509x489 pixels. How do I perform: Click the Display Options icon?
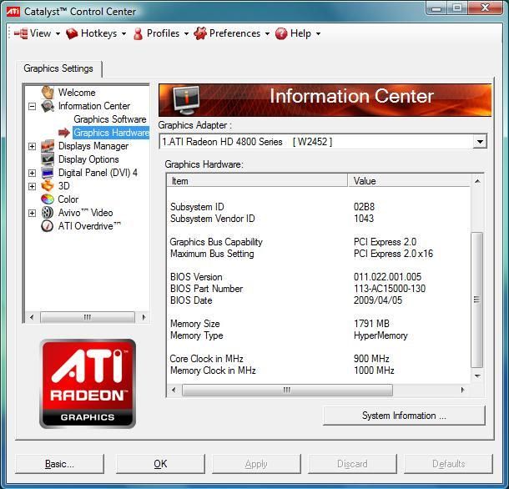[48, 159]
